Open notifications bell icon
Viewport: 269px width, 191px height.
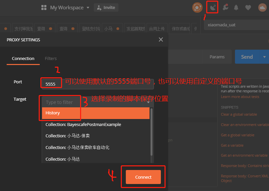(x=236, y=7)
